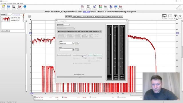183x103 pixels.
Task: Close the Make a measurement dialog
Action: (x=126, y=21)
